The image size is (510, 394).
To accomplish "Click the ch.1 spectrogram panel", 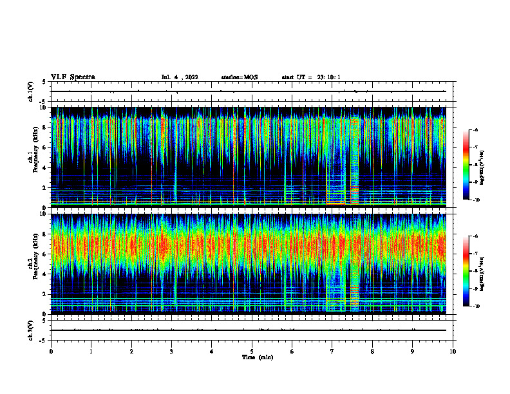I will 248,157.
